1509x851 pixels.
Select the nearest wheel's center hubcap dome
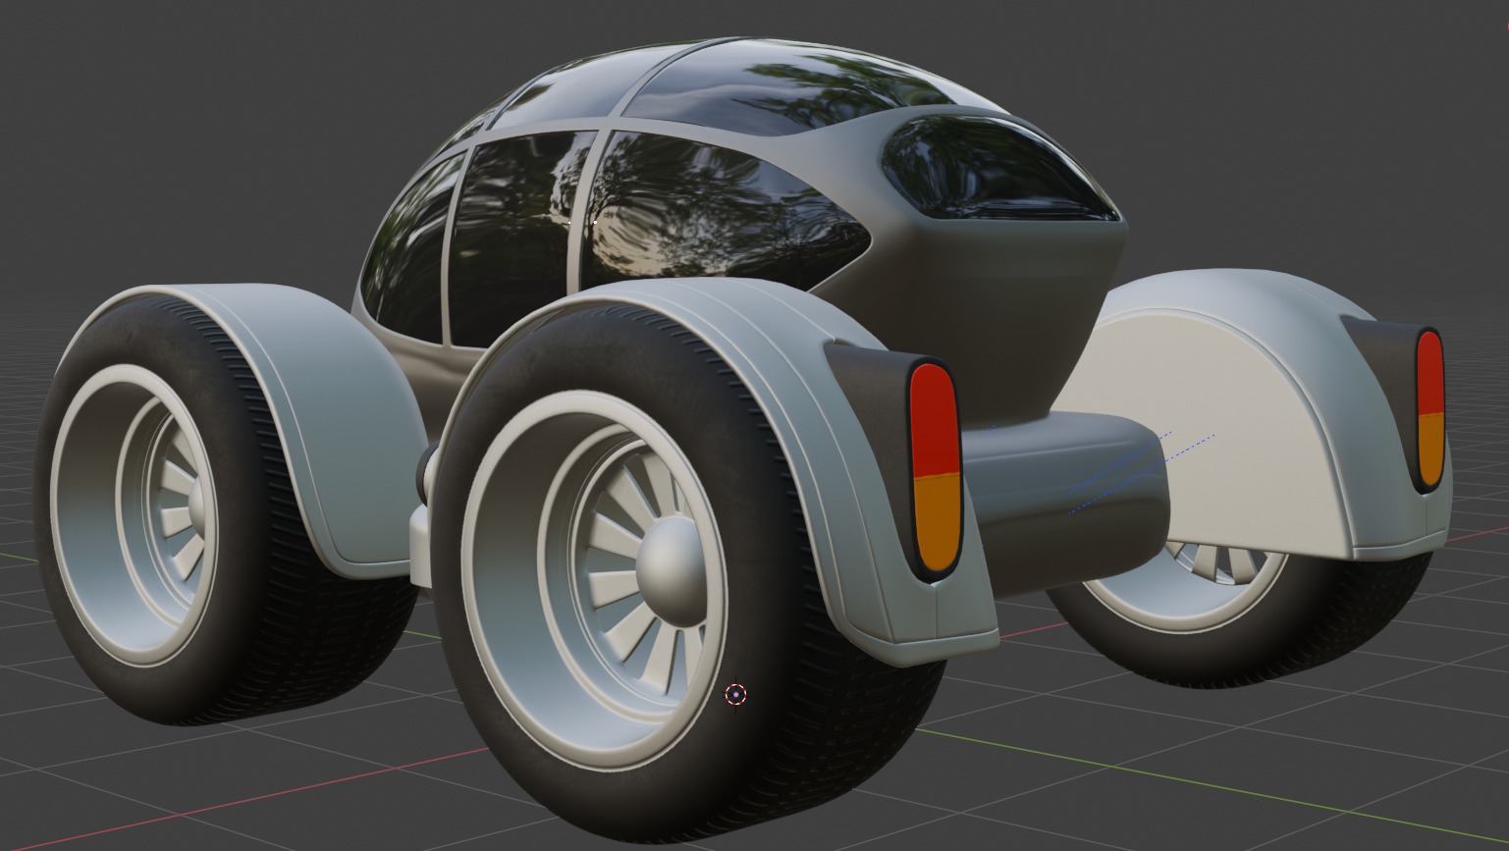pyautogui.click(x=674, y=573)
